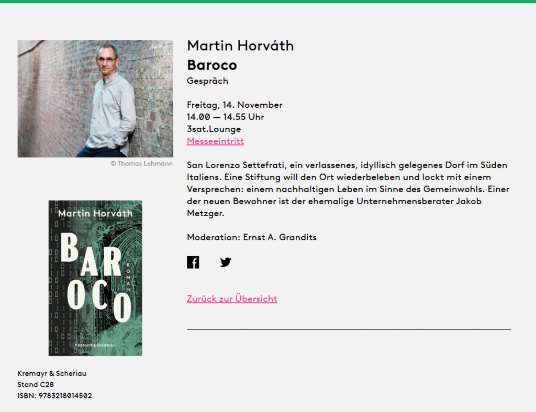Click the green bar at page top
Image resolution: width=536 pixels, height=412 pixels.
268,2
